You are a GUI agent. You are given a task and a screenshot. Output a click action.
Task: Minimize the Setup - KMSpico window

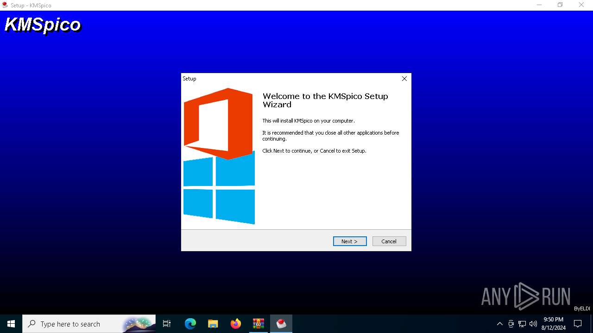coord(539,5)
